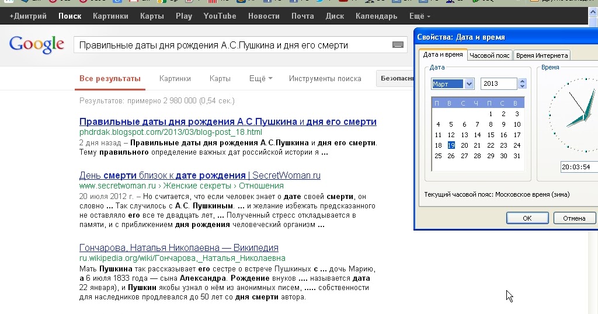This screenshot has height=314, width=598.
Task: Open +Дмитрий profile link in top bar
Action: point(28,16)
